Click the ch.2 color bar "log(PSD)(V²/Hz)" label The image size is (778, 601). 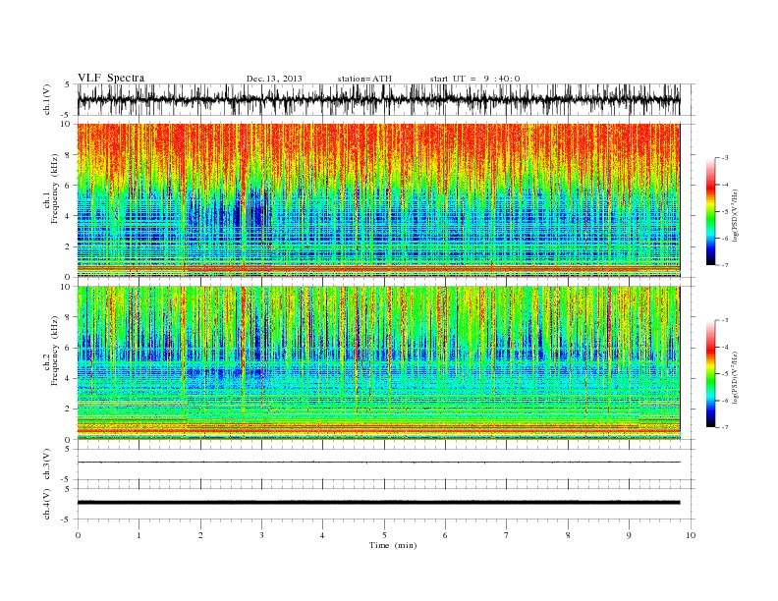coord(735,377)
